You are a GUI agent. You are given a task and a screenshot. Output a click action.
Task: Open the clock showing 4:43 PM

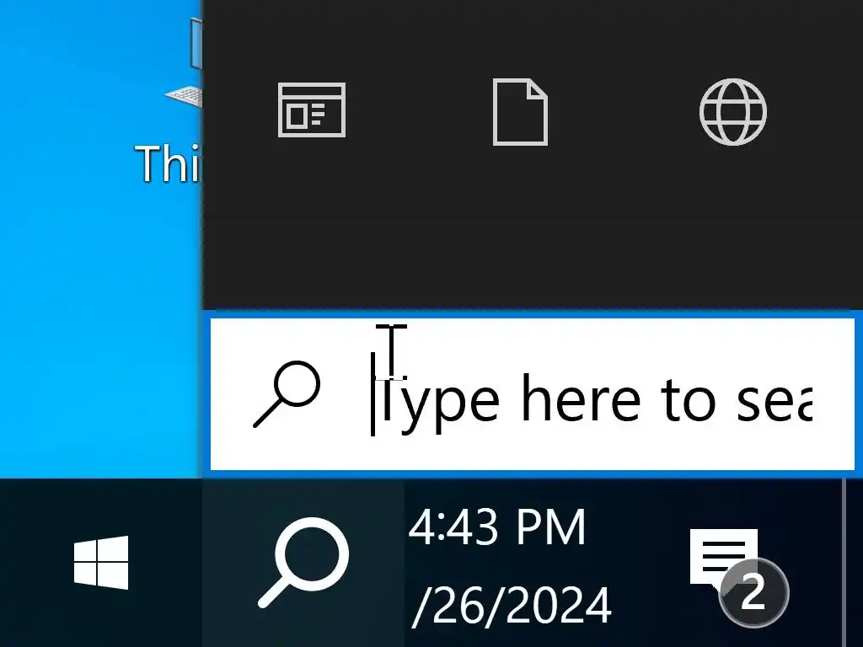[497, 527]
